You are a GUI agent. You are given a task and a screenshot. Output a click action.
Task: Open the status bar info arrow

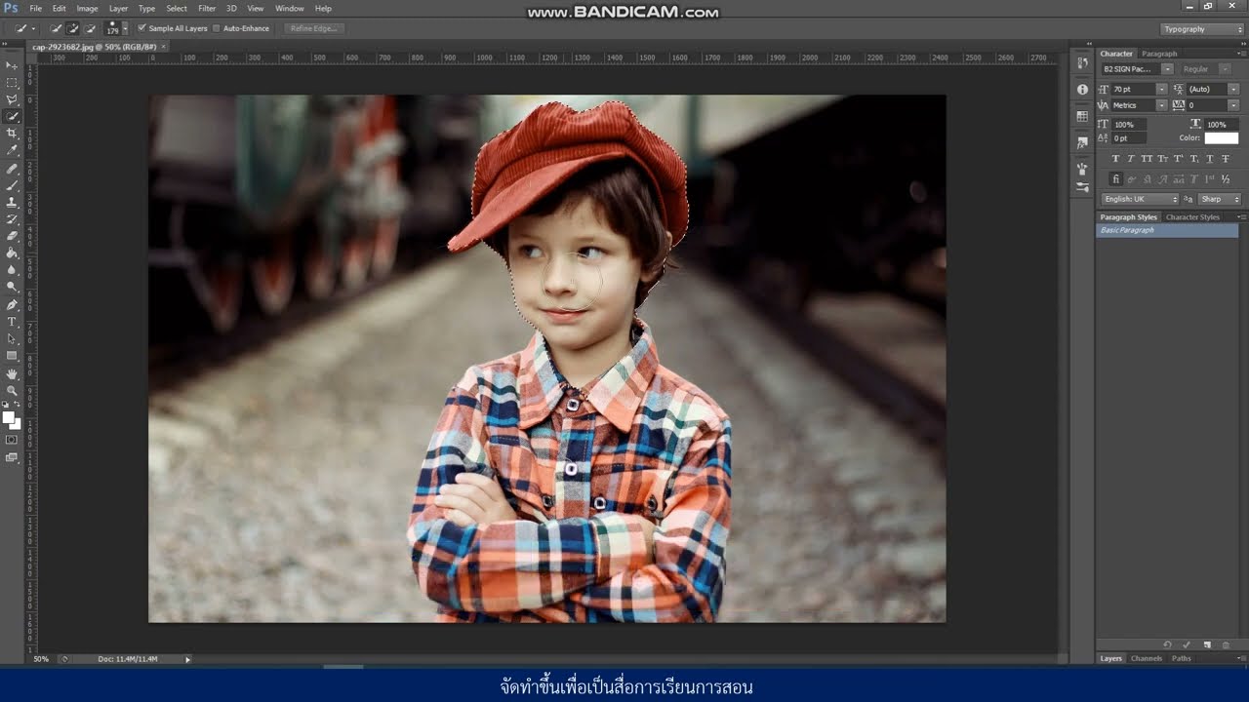(187, 660)
